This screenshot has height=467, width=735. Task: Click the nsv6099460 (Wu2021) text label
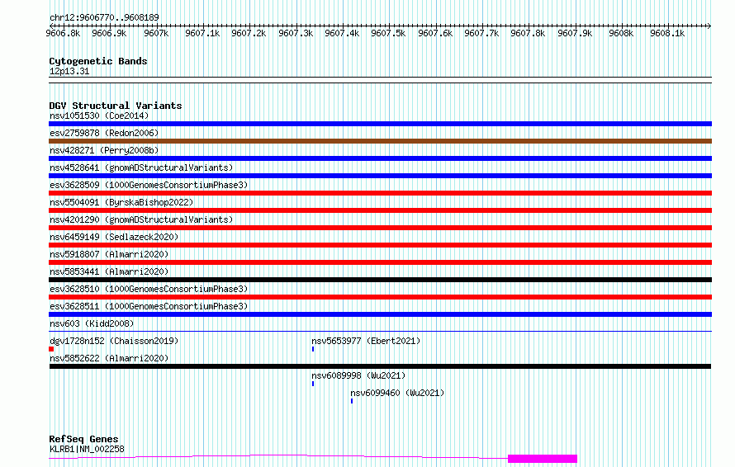tap(397, 393)
